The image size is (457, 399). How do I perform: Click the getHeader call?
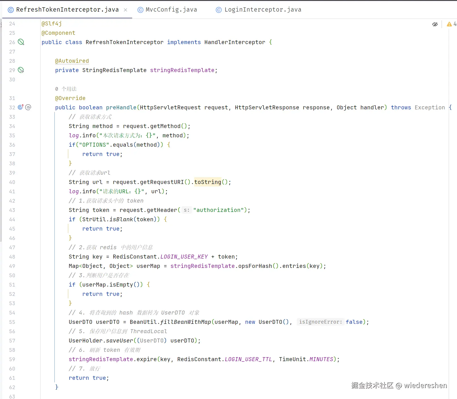[162, 210]
